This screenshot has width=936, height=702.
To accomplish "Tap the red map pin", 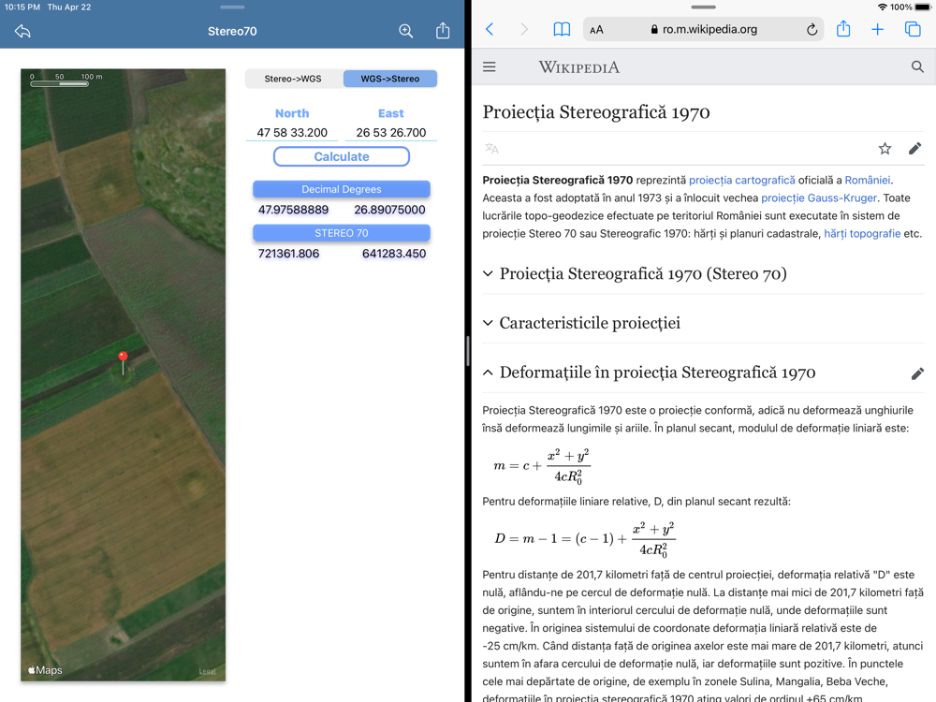I will tap(123, 362).
